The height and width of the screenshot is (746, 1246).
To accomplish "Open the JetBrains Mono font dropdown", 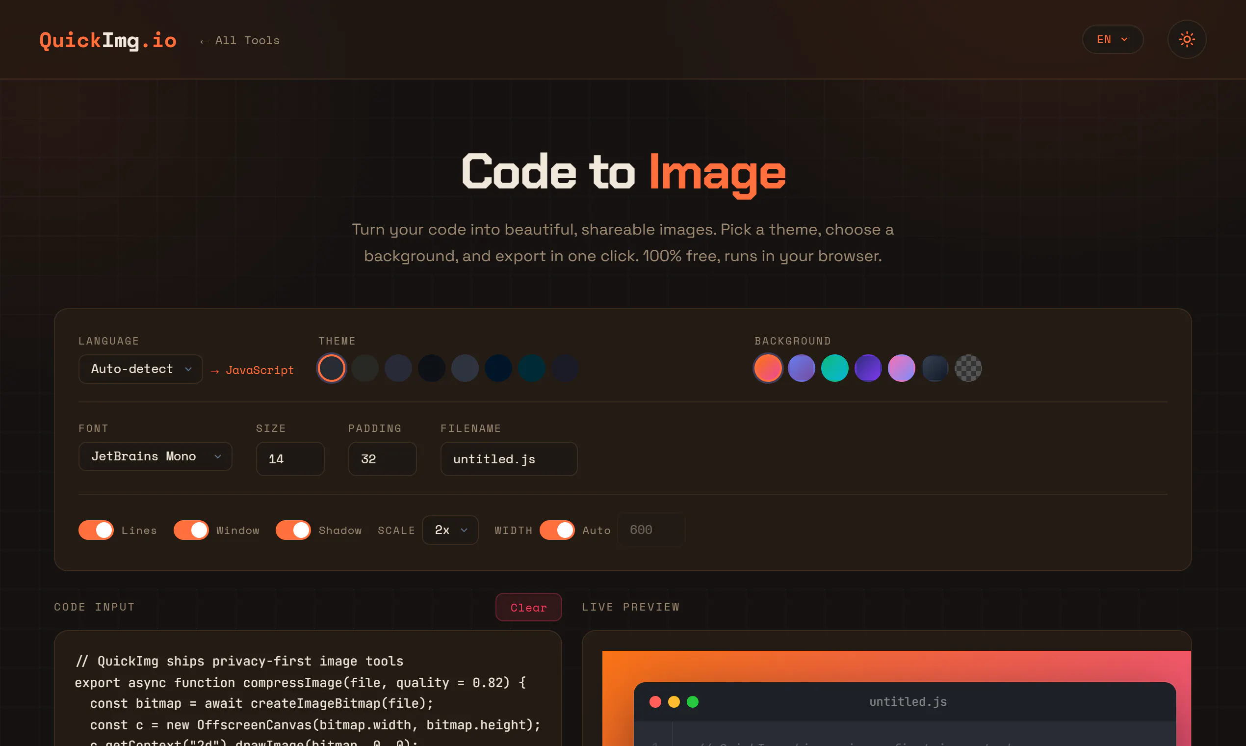I will pyautogui.click(x=155, y=456).
